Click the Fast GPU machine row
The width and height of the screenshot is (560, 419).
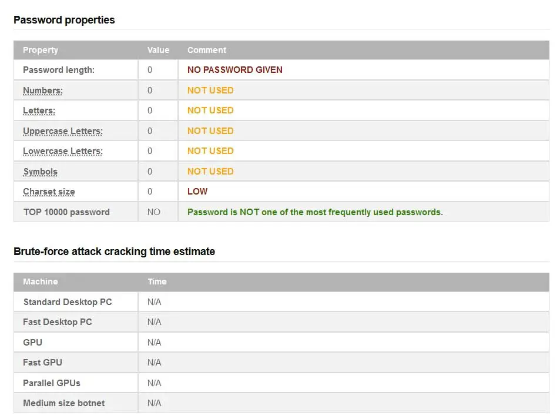point(42,363)
